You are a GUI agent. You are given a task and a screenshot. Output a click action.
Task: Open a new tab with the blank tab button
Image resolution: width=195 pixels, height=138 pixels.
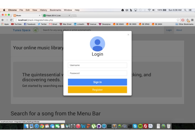[x=74, y=15]
